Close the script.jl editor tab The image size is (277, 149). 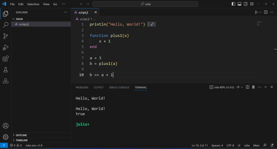(x=95, y=12)
